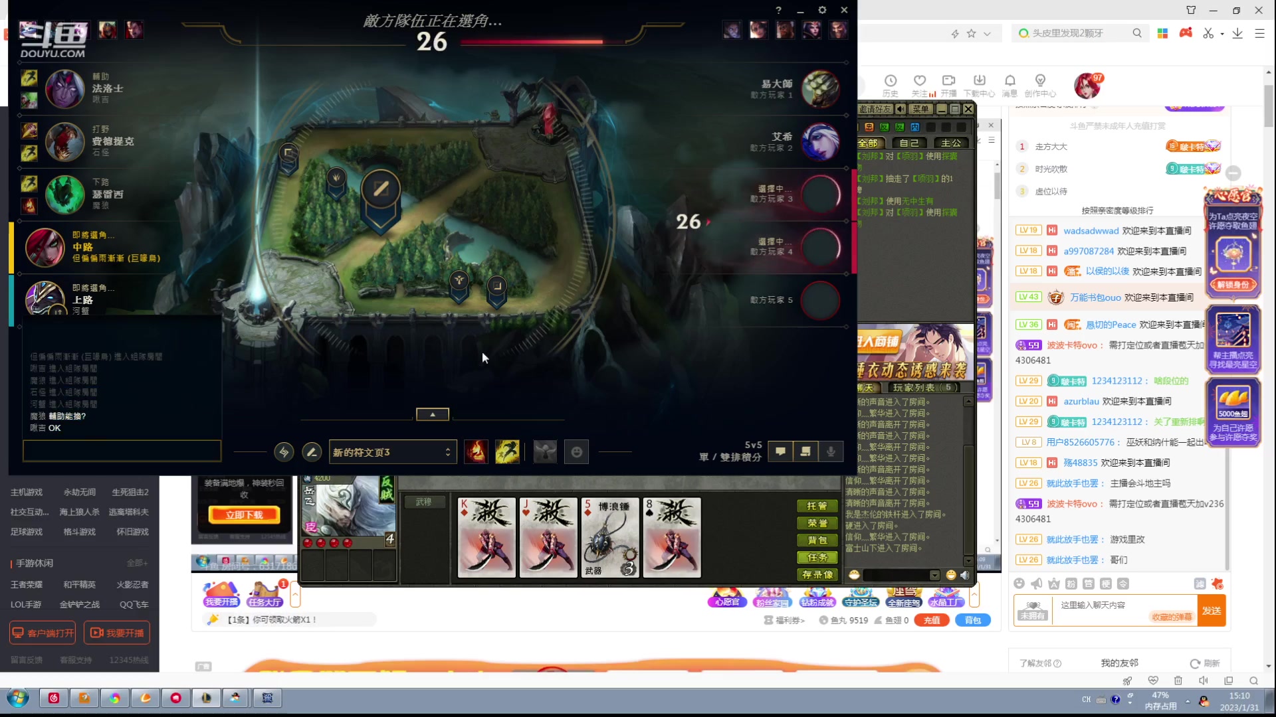Click the champ select chat input box

[122, 451]
